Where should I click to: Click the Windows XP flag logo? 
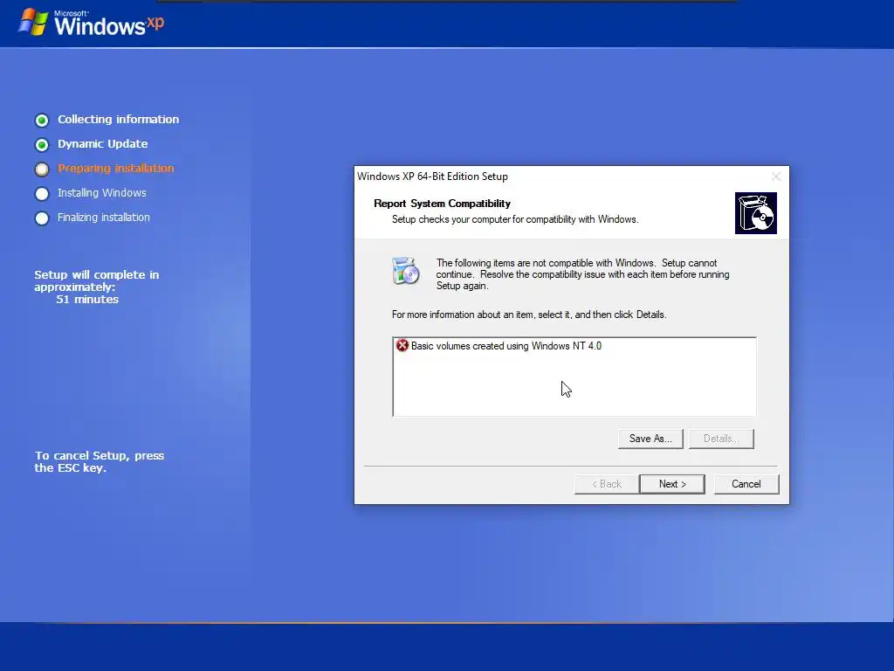point(32,22)
